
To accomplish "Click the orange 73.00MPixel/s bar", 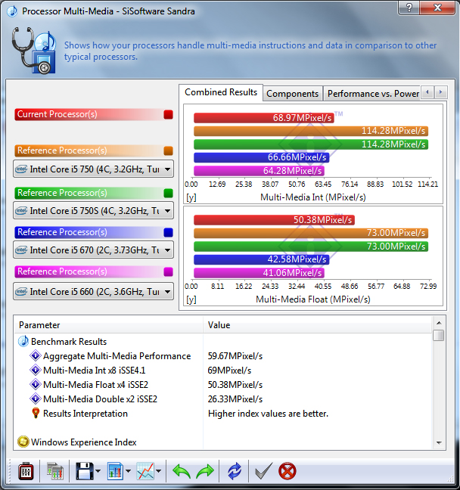I will pyautogui.click(x=311, y=233).
